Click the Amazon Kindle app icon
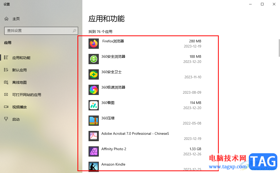This screenshot has width=280, height=173. (94, 167)
